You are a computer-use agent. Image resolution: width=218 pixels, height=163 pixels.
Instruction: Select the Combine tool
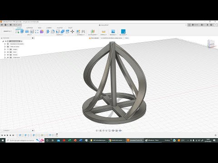tap(63, 31)
